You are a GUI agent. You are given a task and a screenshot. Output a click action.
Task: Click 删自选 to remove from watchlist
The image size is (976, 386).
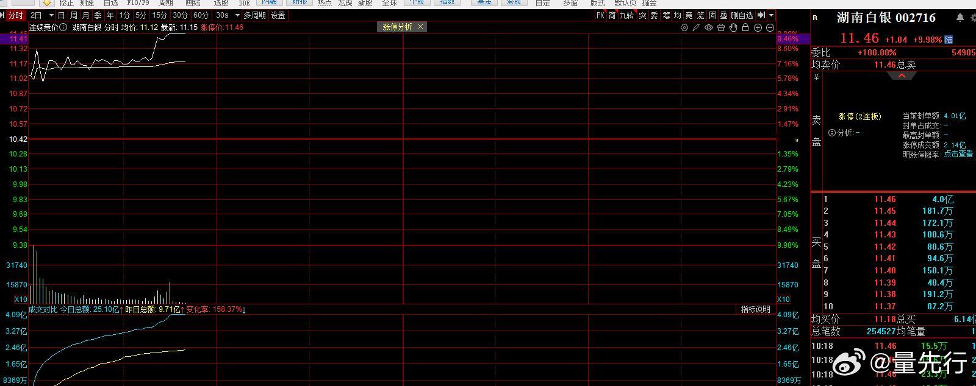tap(742, 15)
